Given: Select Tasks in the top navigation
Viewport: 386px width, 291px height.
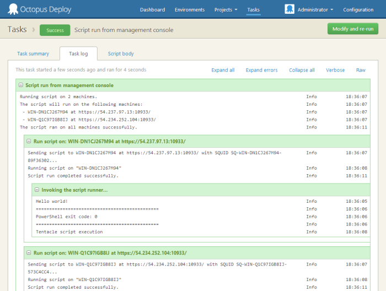Looking at the screenshot, I should [254, 10].
